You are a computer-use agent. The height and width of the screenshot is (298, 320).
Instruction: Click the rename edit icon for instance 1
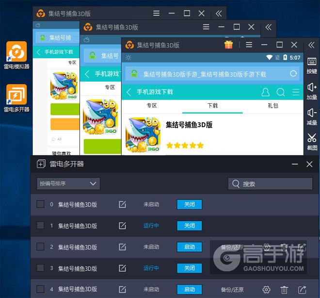[x=122, y=226]
